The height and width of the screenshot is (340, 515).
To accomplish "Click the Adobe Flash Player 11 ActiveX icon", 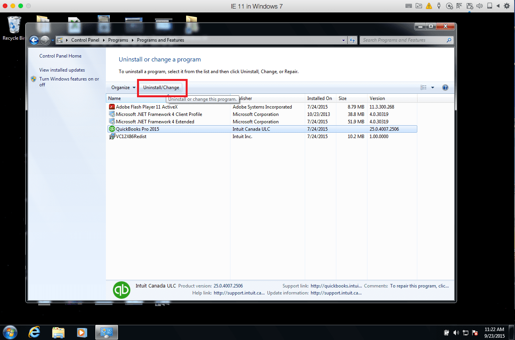I will click(x=112, y=107).
